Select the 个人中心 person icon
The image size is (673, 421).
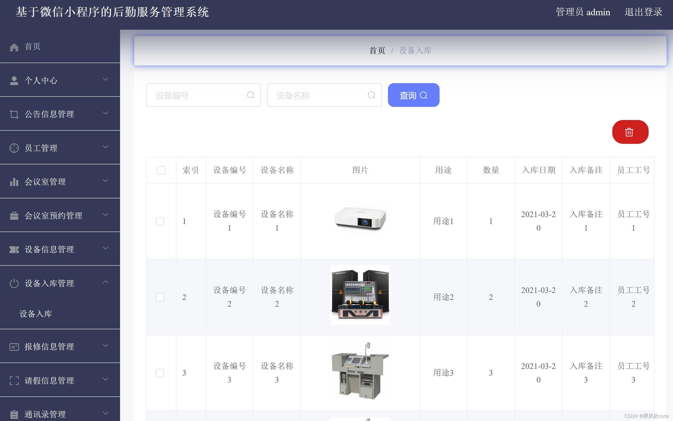point(14,80)
